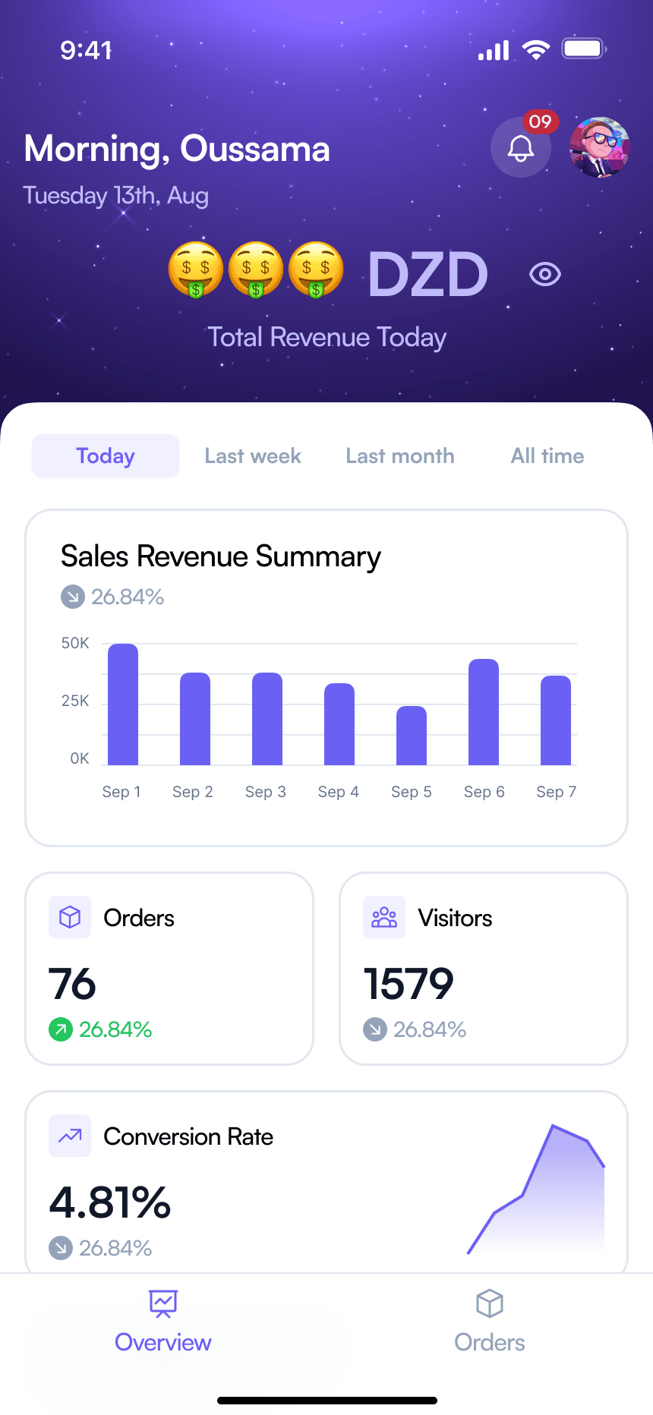Screen dimensions: 653x1415
Task: Click the 0K axis label
Action: [x=80, y=758]
